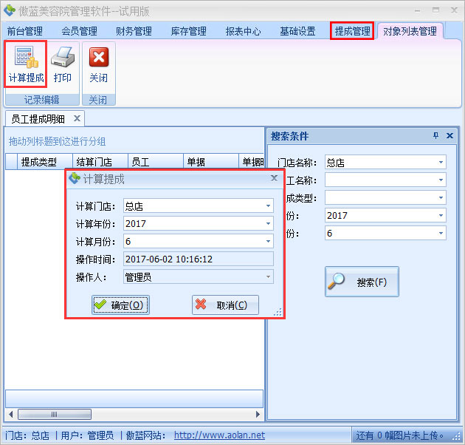The width and height of the screenshot is (465, 445).
Task: Click the horizontal scrollbar thumb
Action: pyautogui.click(x=55, y=414)
